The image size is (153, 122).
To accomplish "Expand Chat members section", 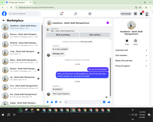I will click(x=131, y=56).
